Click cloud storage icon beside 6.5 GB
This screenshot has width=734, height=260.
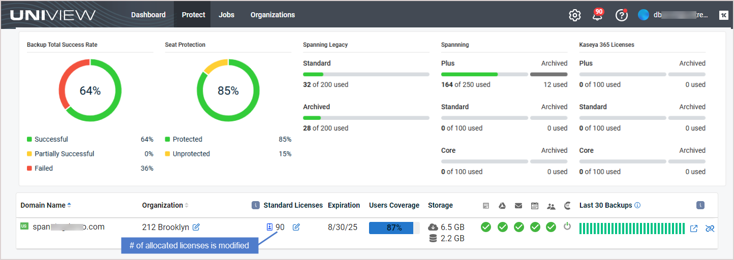pyautogui.click(x=433, y=227)
